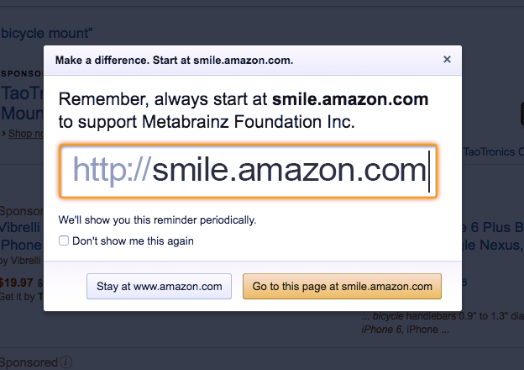Open the Sponsored info icon
Image resolution: width=524 pixels, height=370 pixels.
[x=65, y=362]
